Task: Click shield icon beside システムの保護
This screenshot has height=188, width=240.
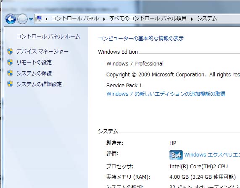Action: pyautogui.click(x=10, y=73)
